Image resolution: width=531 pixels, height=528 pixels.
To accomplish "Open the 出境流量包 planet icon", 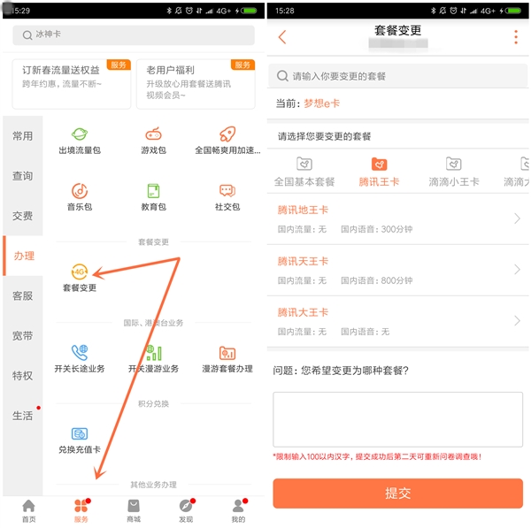I will click(x=80, y=134).
